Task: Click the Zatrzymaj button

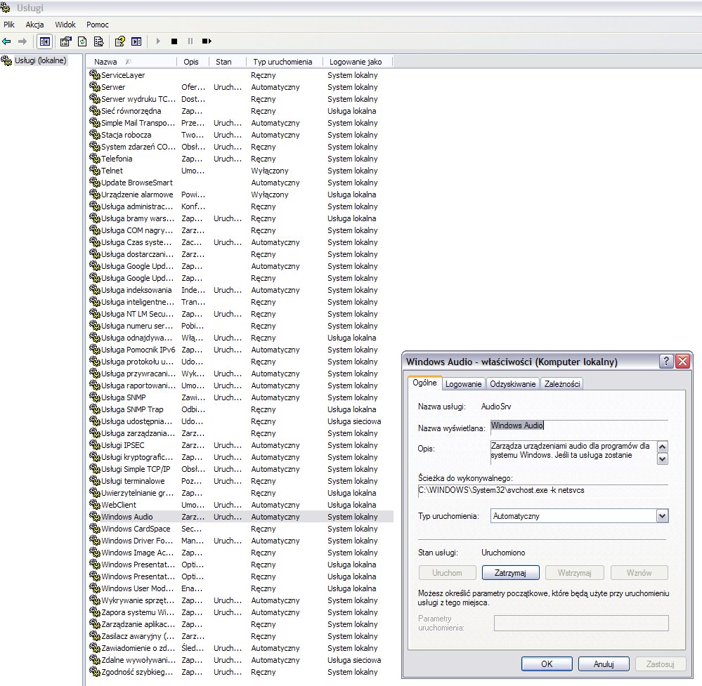Action: [x=510, y=573]
